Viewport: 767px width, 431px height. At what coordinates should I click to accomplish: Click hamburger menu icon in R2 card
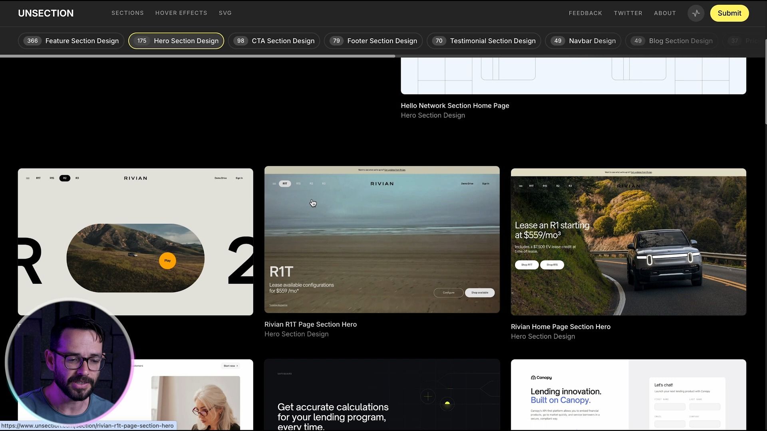[x=28, y=178]
